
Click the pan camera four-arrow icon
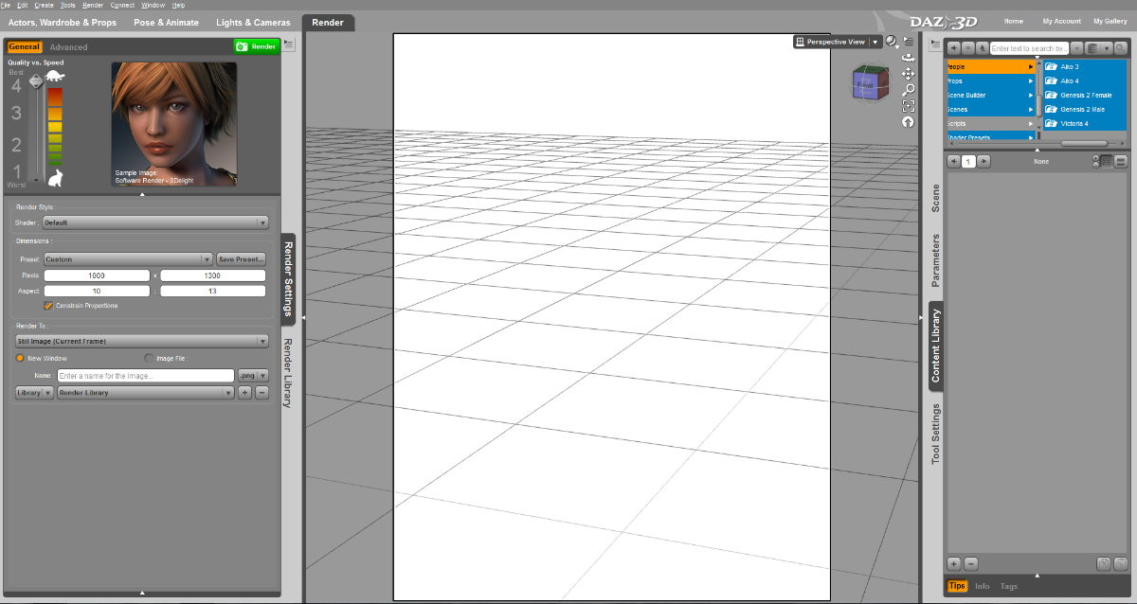click(909, 73)
